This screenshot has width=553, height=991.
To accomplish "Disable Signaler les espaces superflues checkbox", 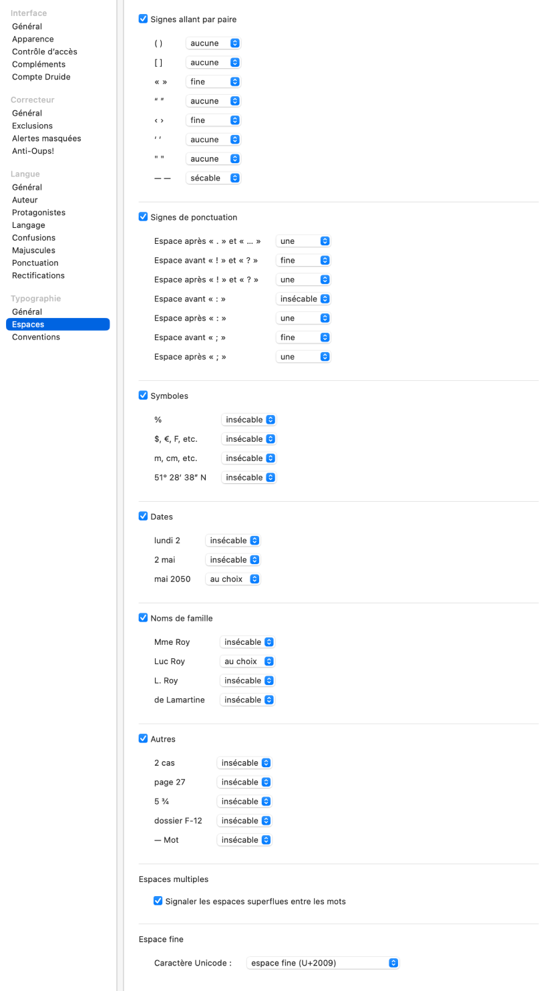I will [x=158, y=901].
